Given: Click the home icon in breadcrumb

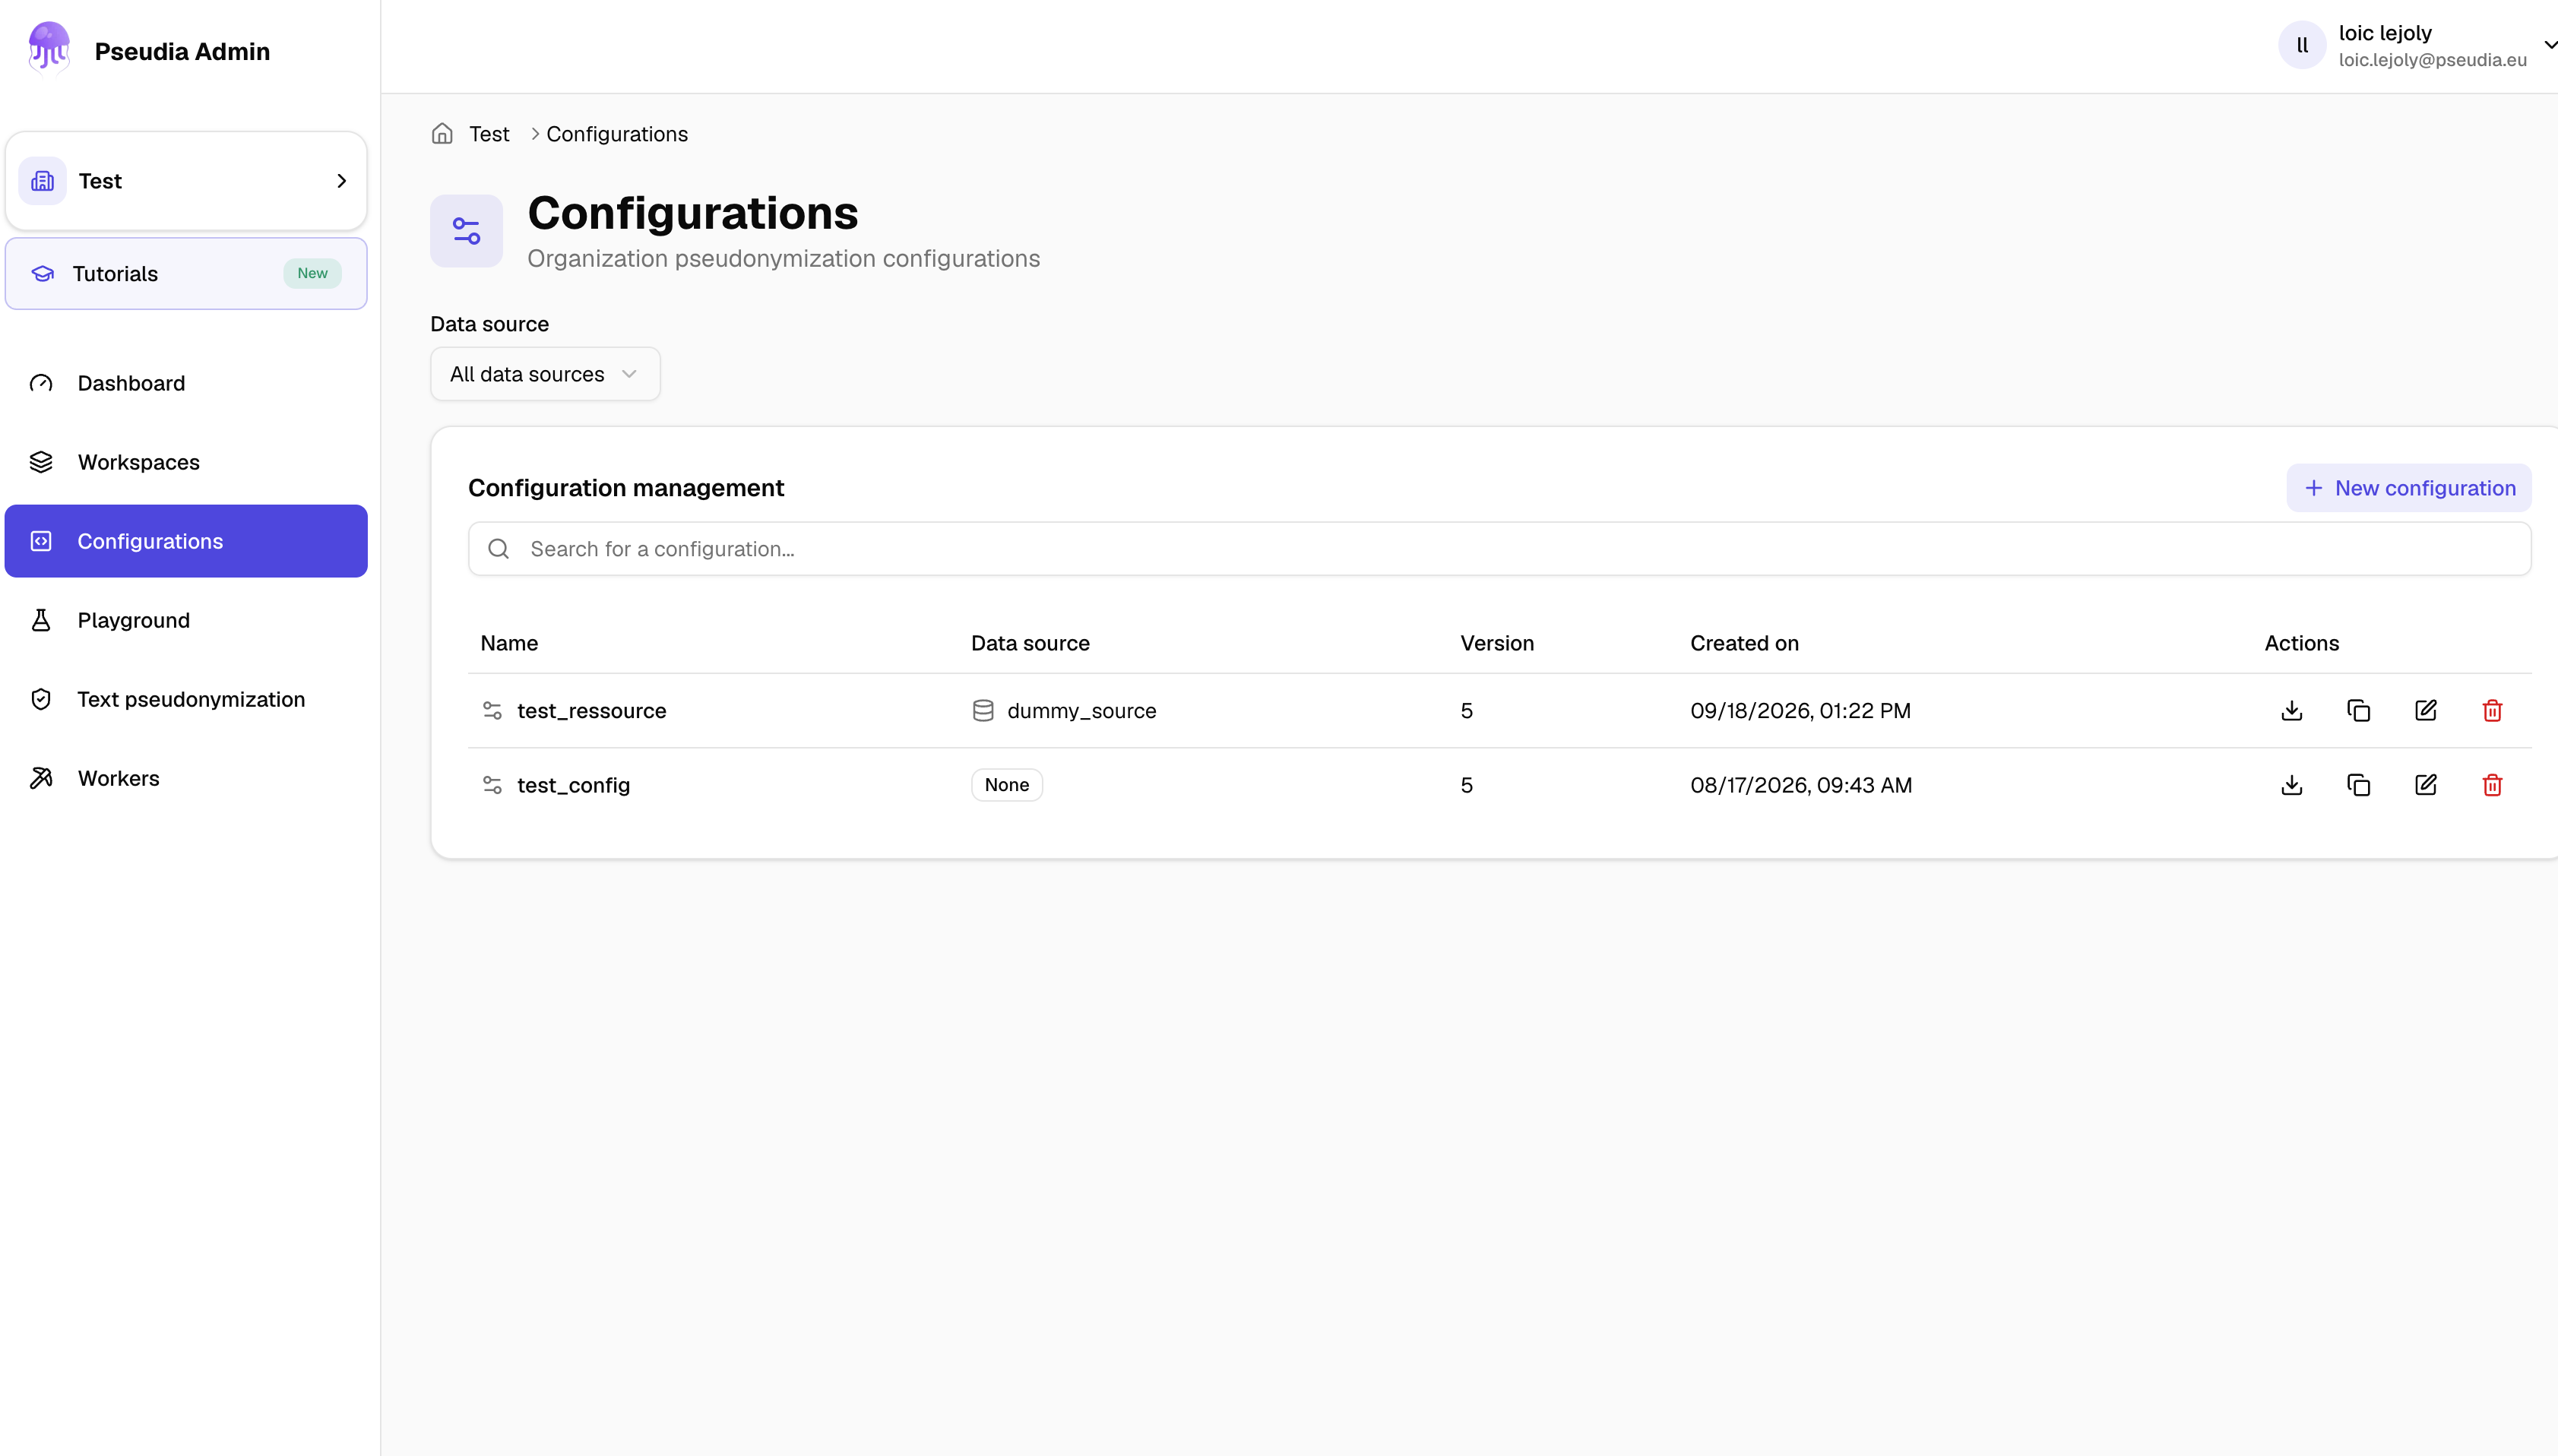Looking at the screenshot, I should click(x=442, y=134).
